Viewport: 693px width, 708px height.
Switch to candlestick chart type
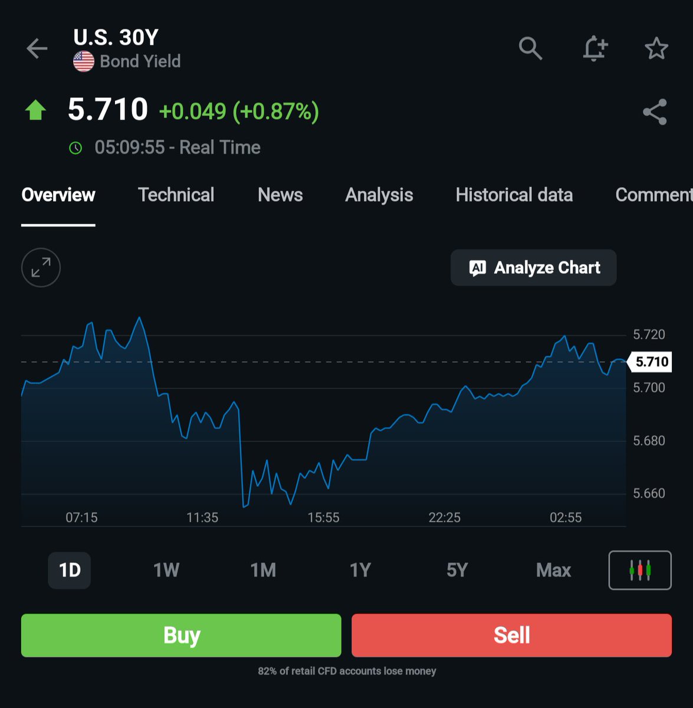click(640, 570)
